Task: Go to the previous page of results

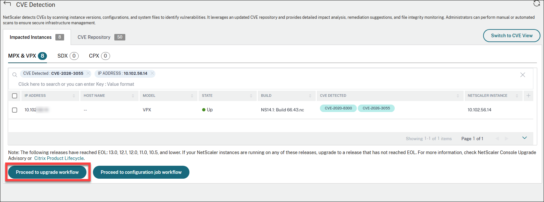Action: [x=497, y=139]
